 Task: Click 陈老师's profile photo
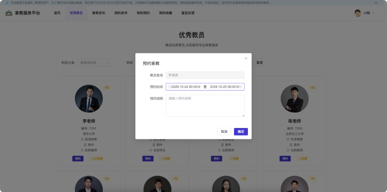295,99
